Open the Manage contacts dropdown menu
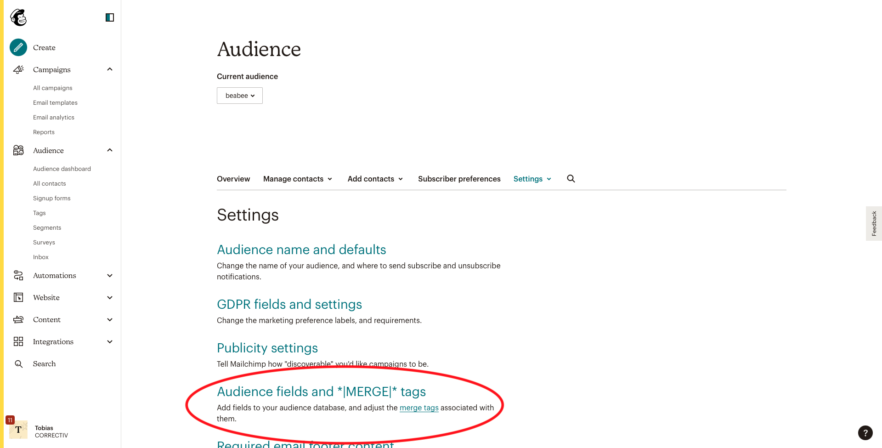This screenshot has height=448, width=882. pyautogui.click(x=297, y=179)
